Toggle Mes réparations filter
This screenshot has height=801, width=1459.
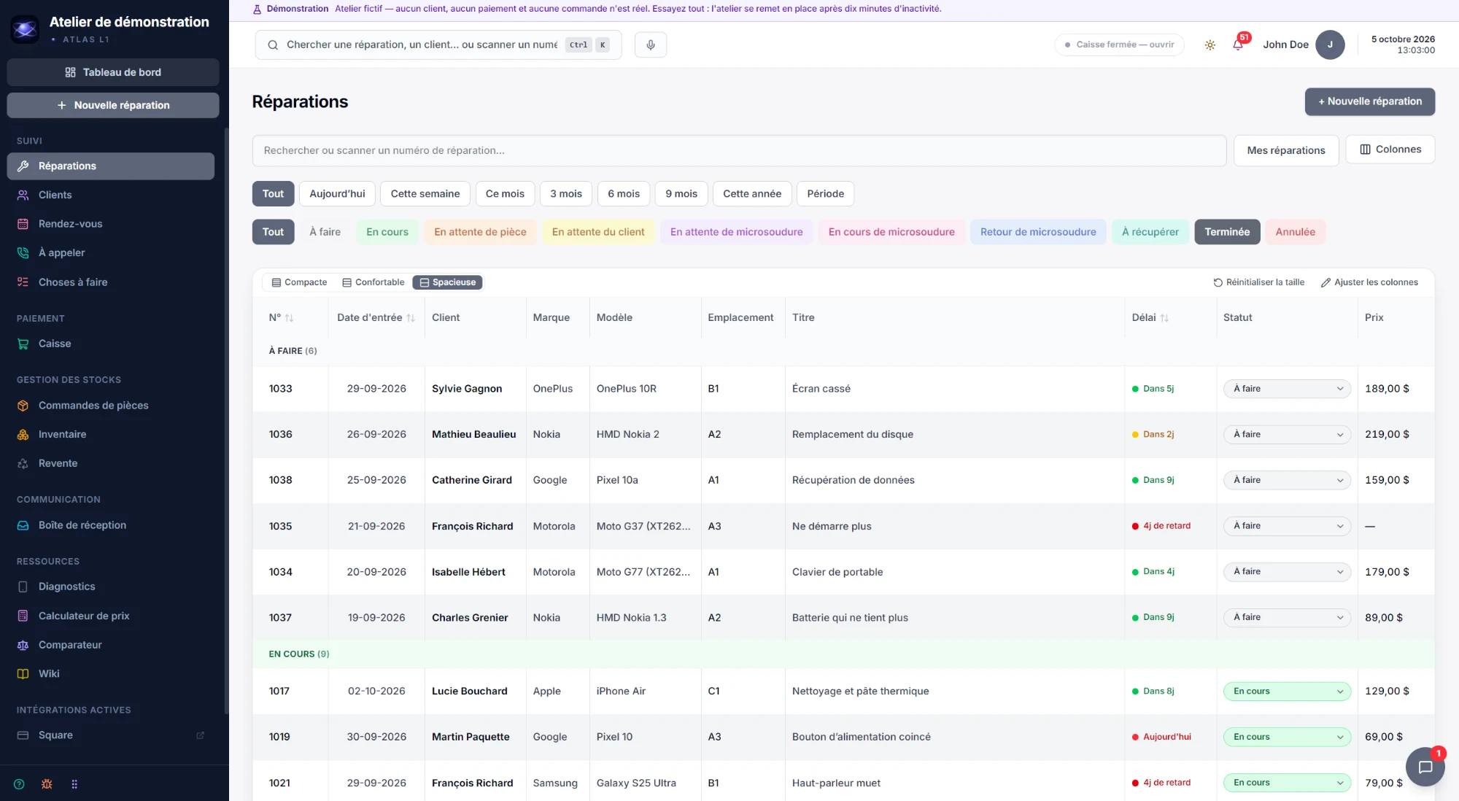point(1285,150)
